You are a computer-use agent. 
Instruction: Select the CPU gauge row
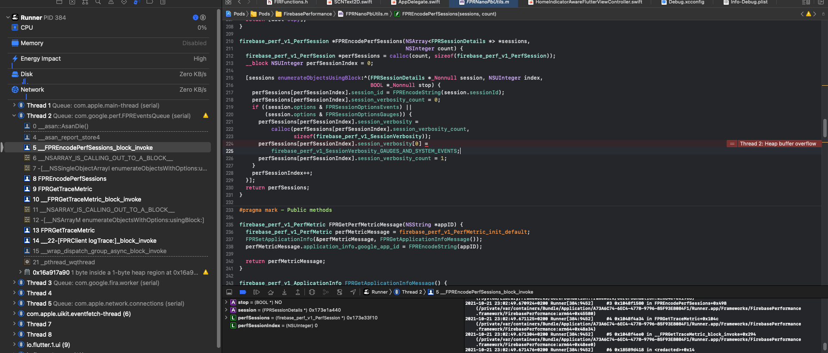pyautogui.click(x=109, y=28)
